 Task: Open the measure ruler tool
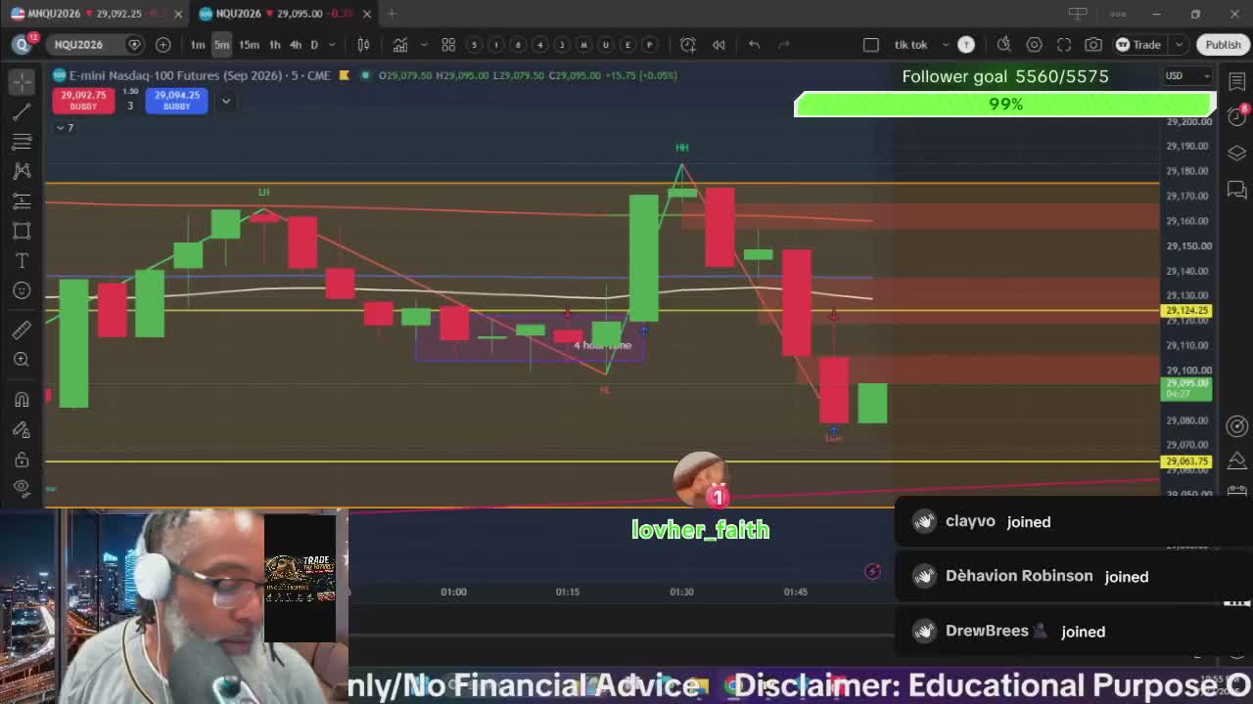tap(22, 330)
